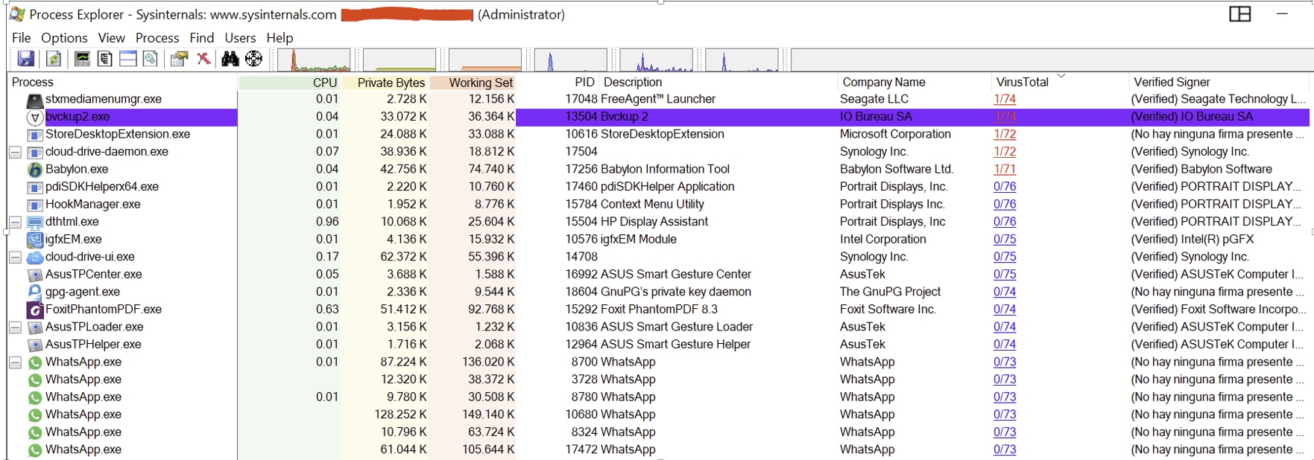Open the File menu
Viewport: 1314px width, 460px height.
pos(22,37)
